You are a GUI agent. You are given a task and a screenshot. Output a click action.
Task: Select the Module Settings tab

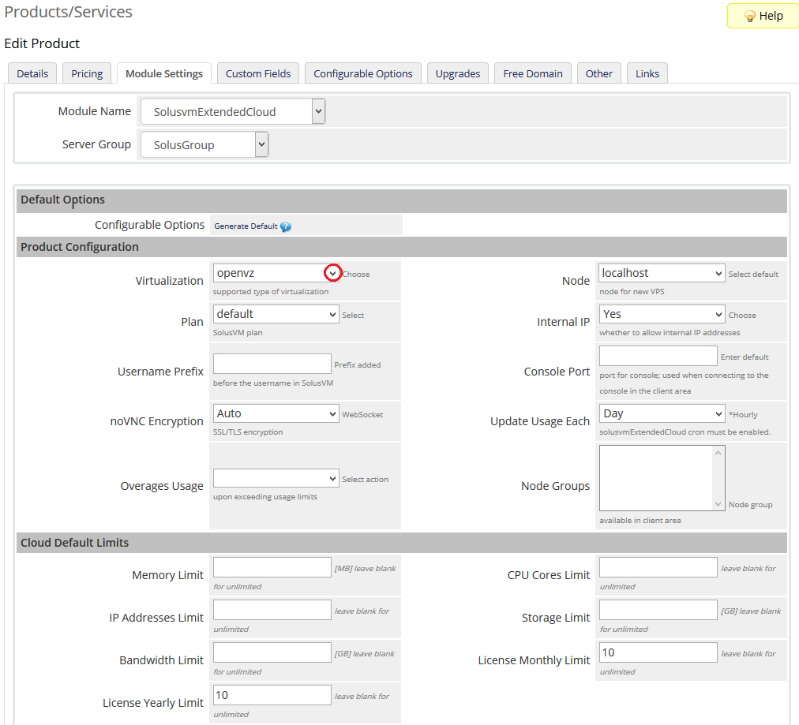pos(164,73)
